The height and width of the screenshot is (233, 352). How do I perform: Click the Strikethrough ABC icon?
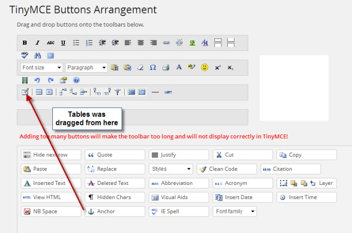pos(50,43)
